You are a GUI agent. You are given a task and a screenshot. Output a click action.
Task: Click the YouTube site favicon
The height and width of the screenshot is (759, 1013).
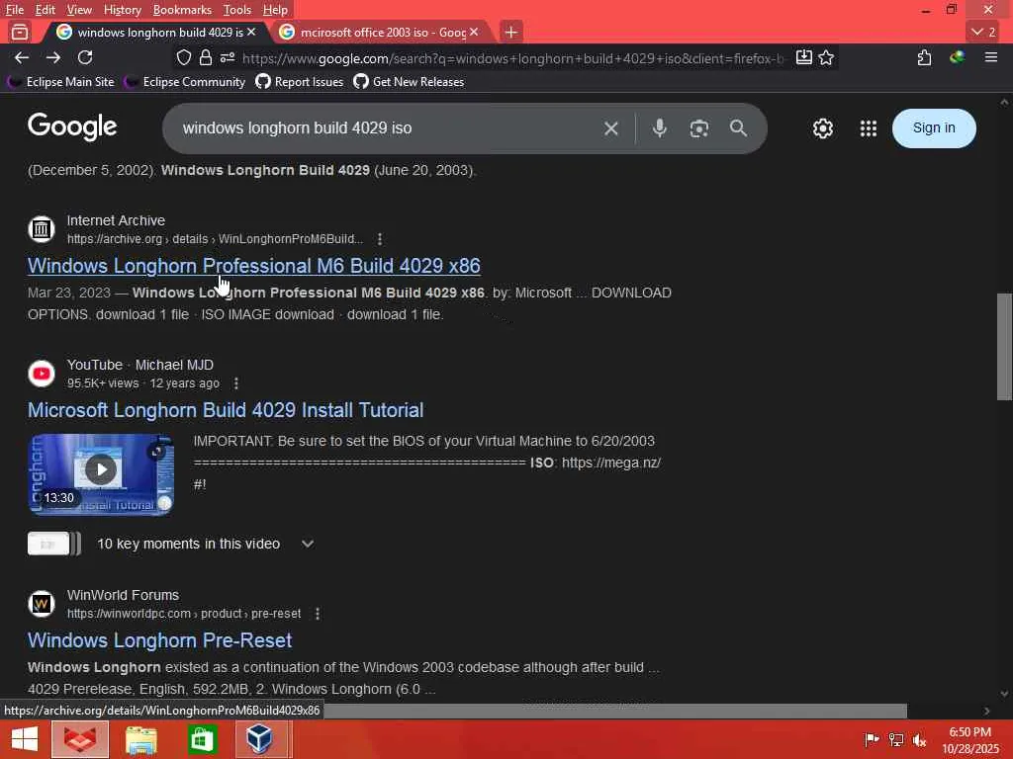point(42,373)
